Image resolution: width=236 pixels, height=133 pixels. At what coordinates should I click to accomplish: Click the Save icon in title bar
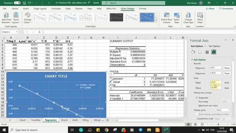24,3
